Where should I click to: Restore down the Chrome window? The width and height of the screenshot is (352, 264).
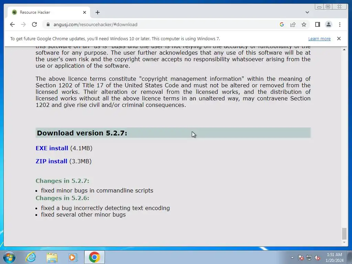[x=328, y=7]
